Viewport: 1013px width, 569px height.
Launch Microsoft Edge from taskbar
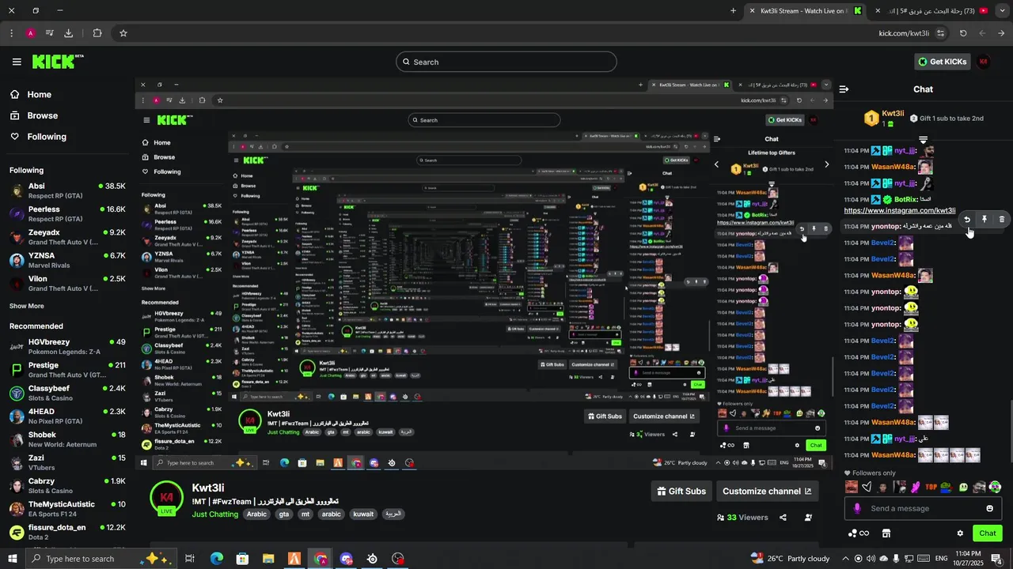click(216, 559)
